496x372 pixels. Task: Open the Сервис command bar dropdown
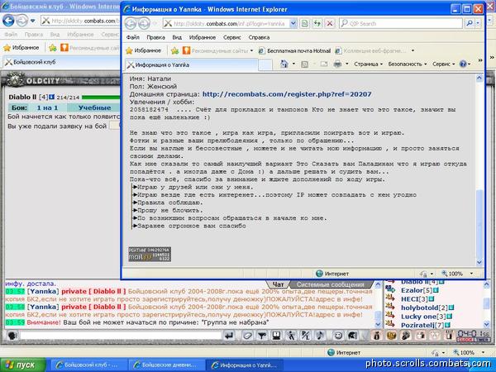[443, 64]
